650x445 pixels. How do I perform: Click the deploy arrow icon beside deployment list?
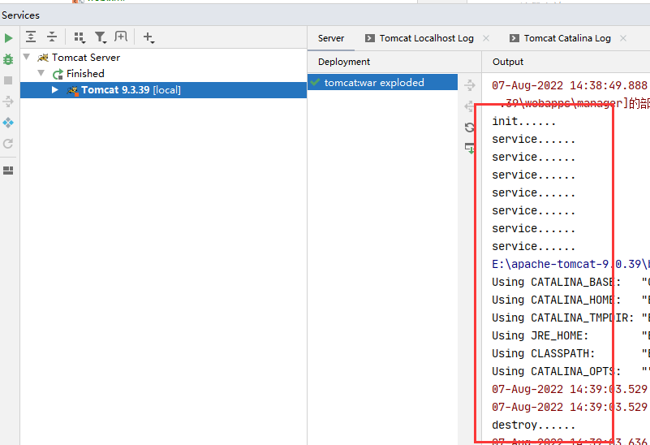tap(470, 85)
